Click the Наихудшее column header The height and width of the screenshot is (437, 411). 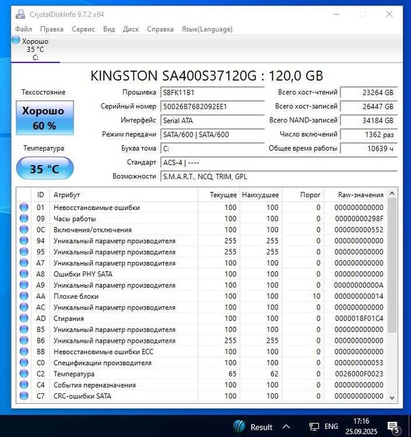[261, 194]
